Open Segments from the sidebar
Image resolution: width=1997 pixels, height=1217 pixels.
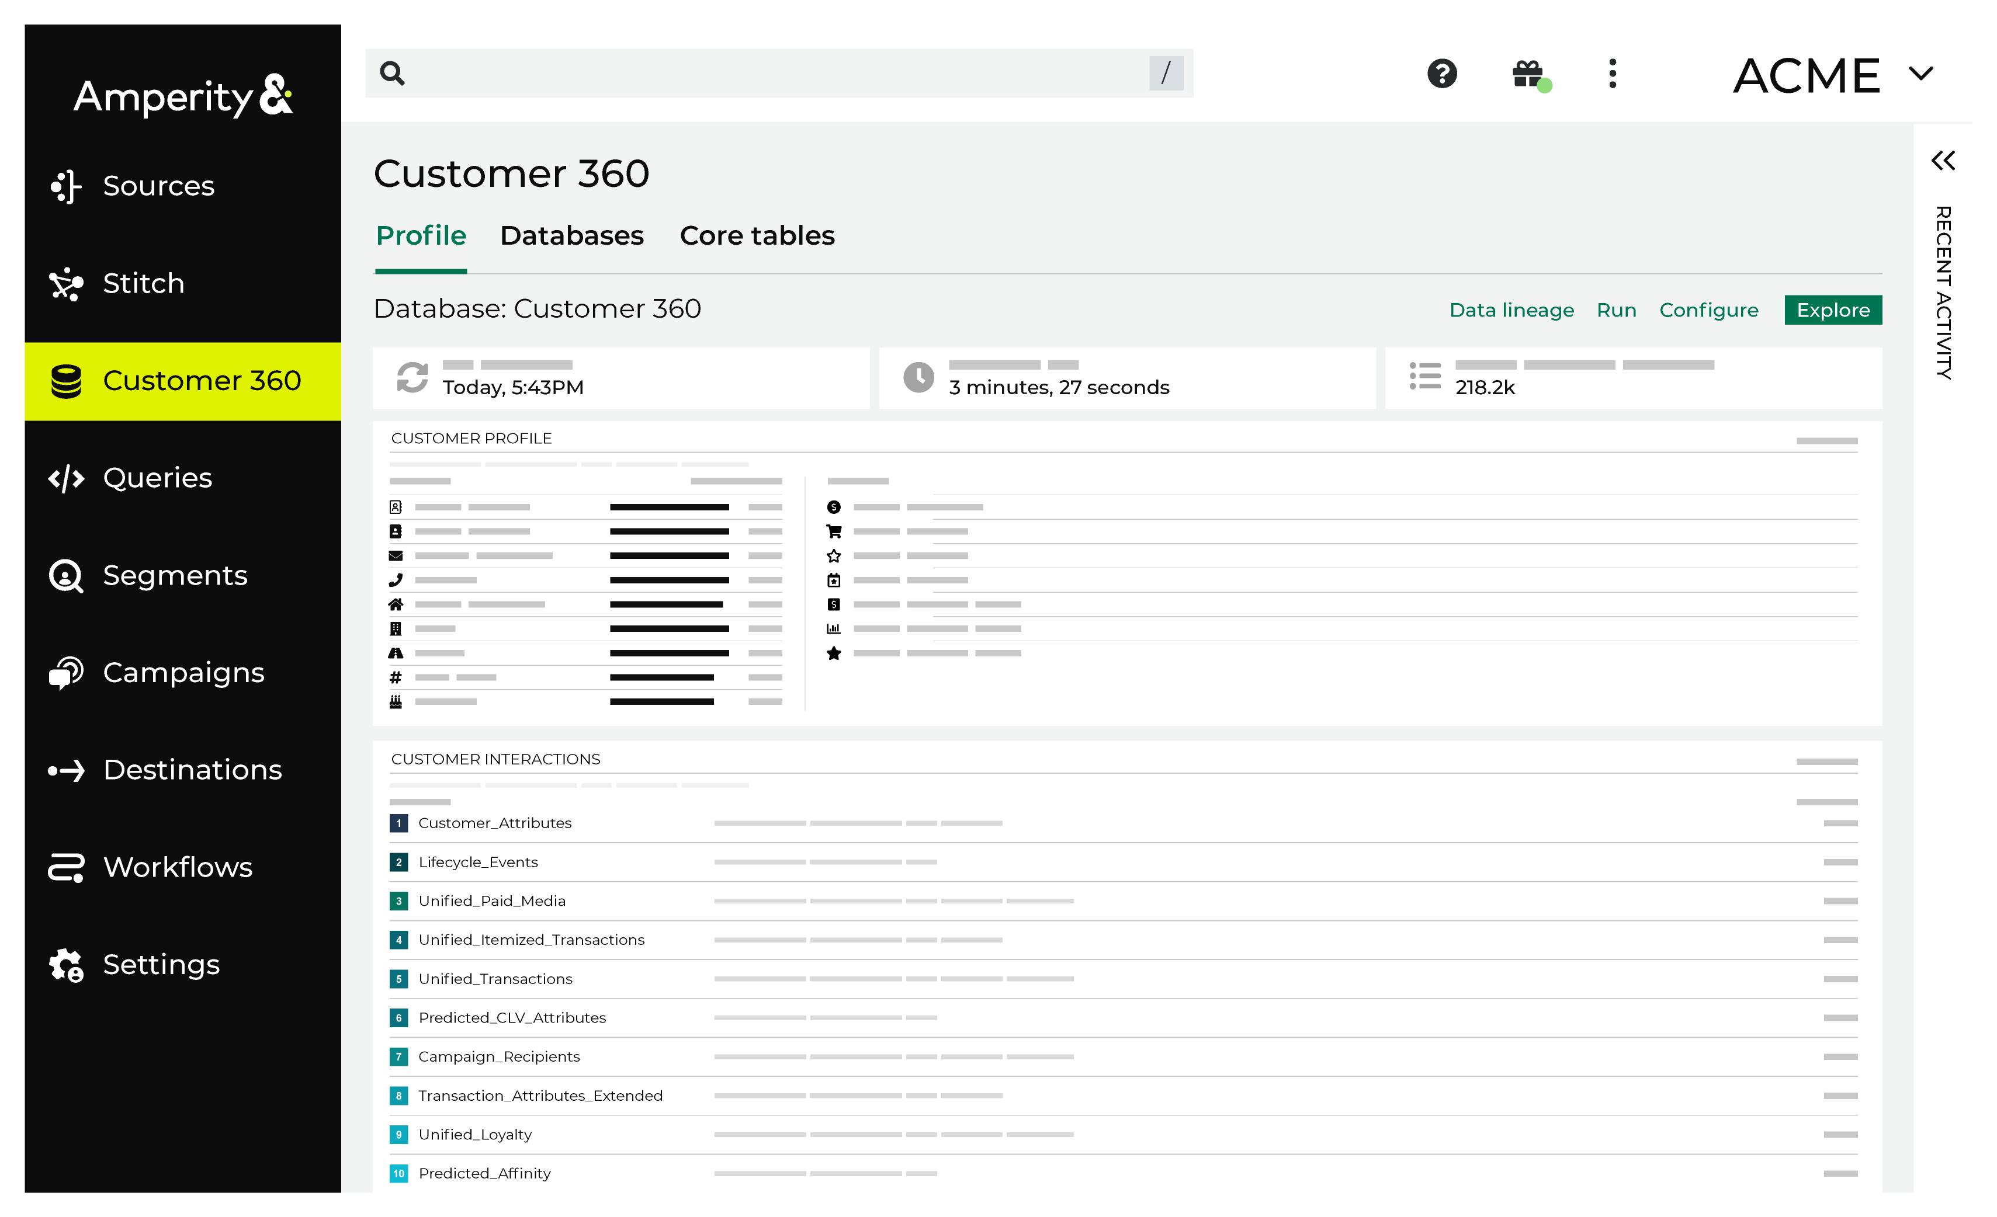pos(182,575)
